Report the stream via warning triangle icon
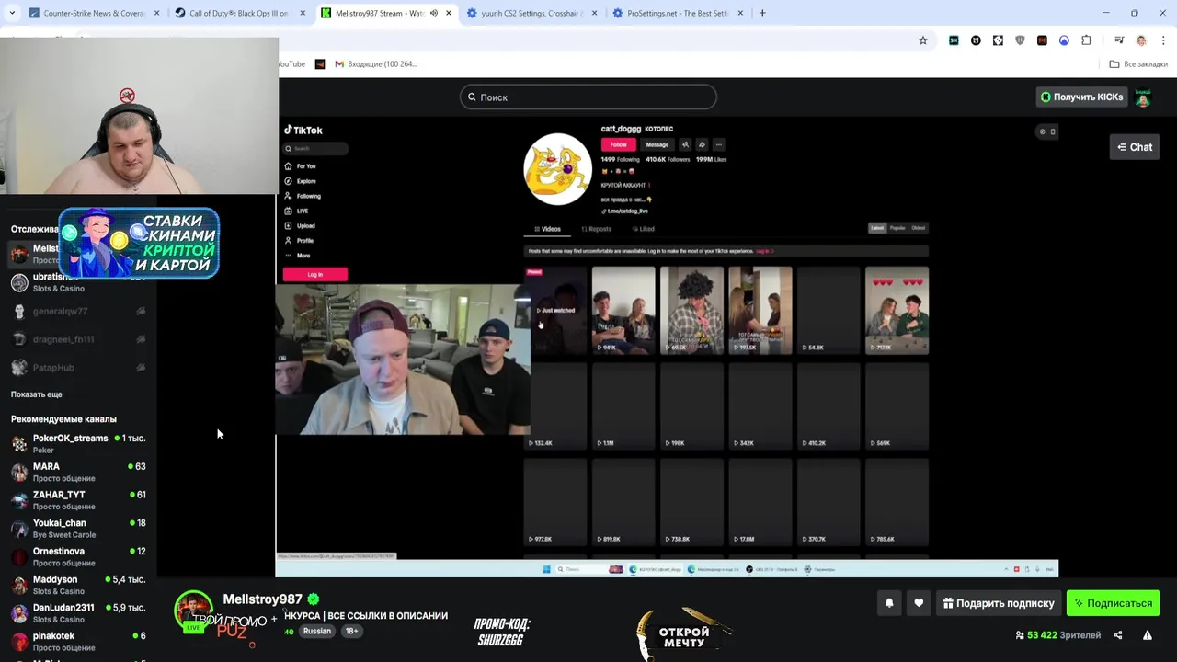The height and width of the screenshot is (662, 1177). 1148,635
